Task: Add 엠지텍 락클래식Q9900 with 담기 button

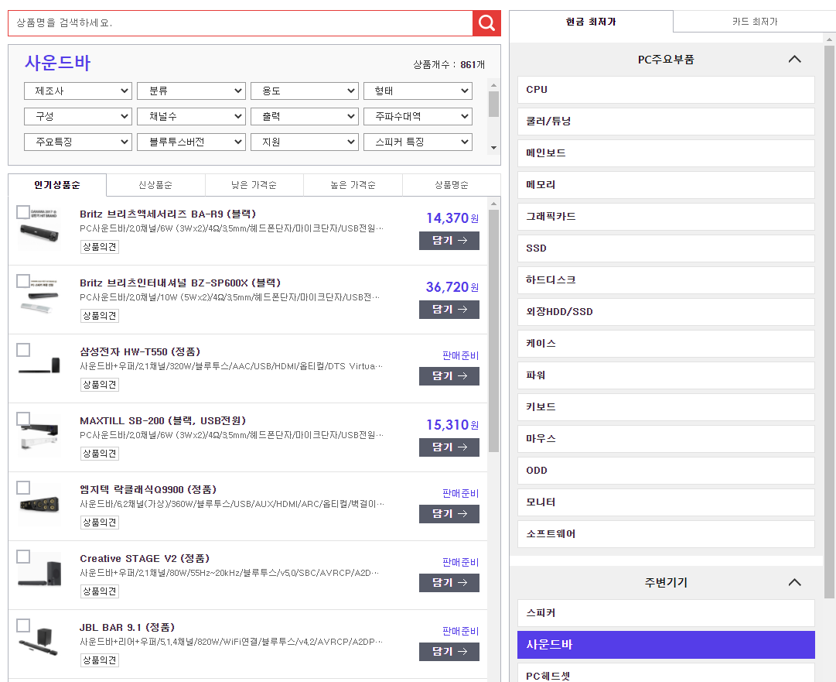Action: click(x=449, y=514)
